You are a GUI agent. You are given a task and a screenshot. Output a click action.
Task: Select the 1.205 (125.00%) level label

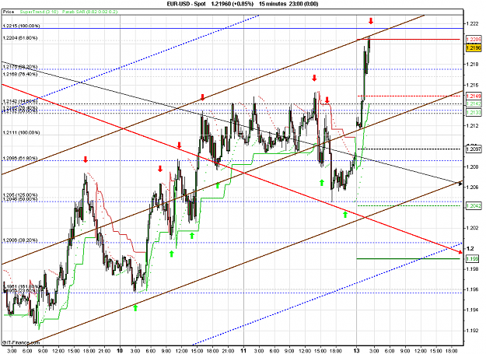coord(20,195)
